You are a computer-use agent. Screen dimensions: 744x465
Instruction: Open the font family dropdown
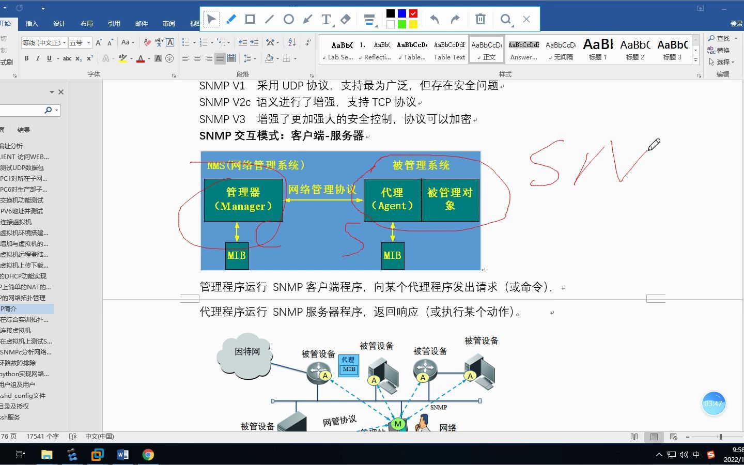pos(65,42)
